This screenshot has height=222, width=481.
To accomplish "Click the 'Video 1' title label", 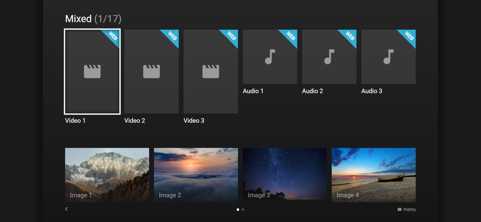I will click(x=75, y=120).
